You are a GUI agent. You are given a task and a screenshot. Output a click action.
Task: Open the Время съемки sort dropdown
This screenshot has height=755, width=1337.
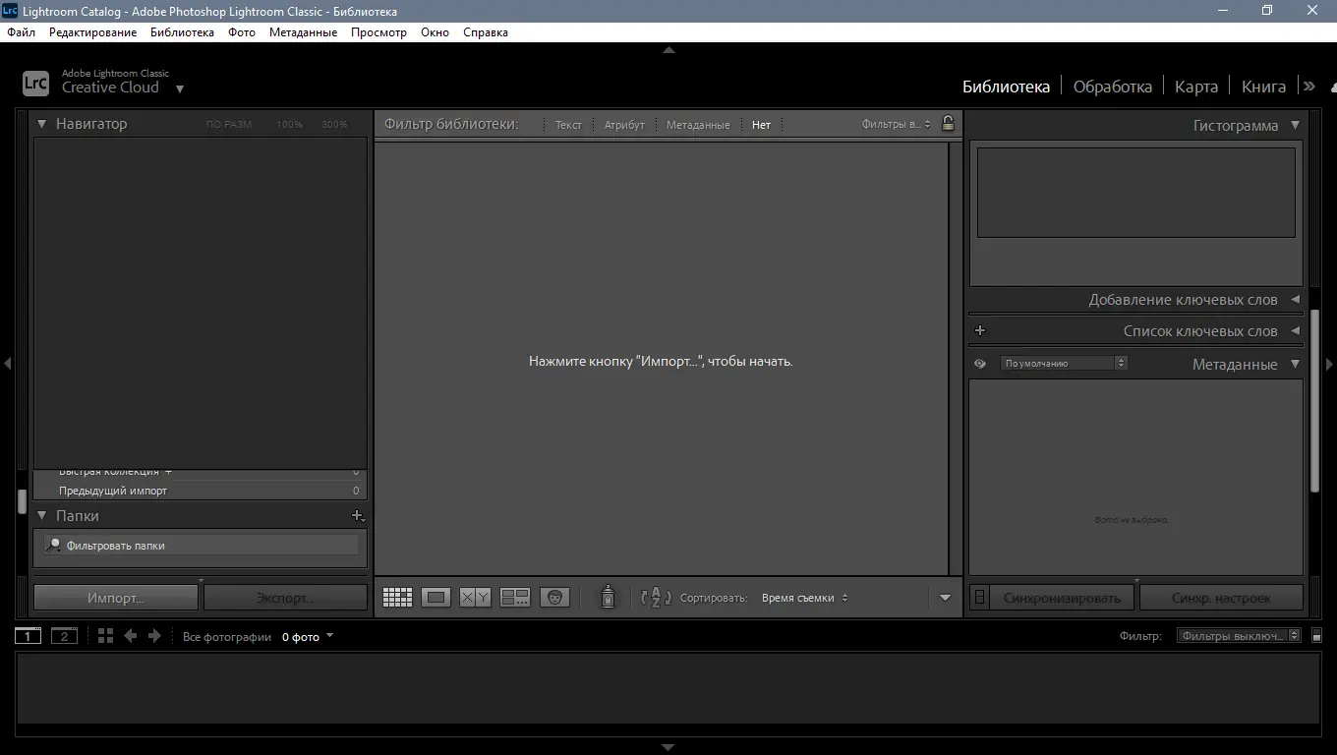pyautogui.click(x=804, y=598)
